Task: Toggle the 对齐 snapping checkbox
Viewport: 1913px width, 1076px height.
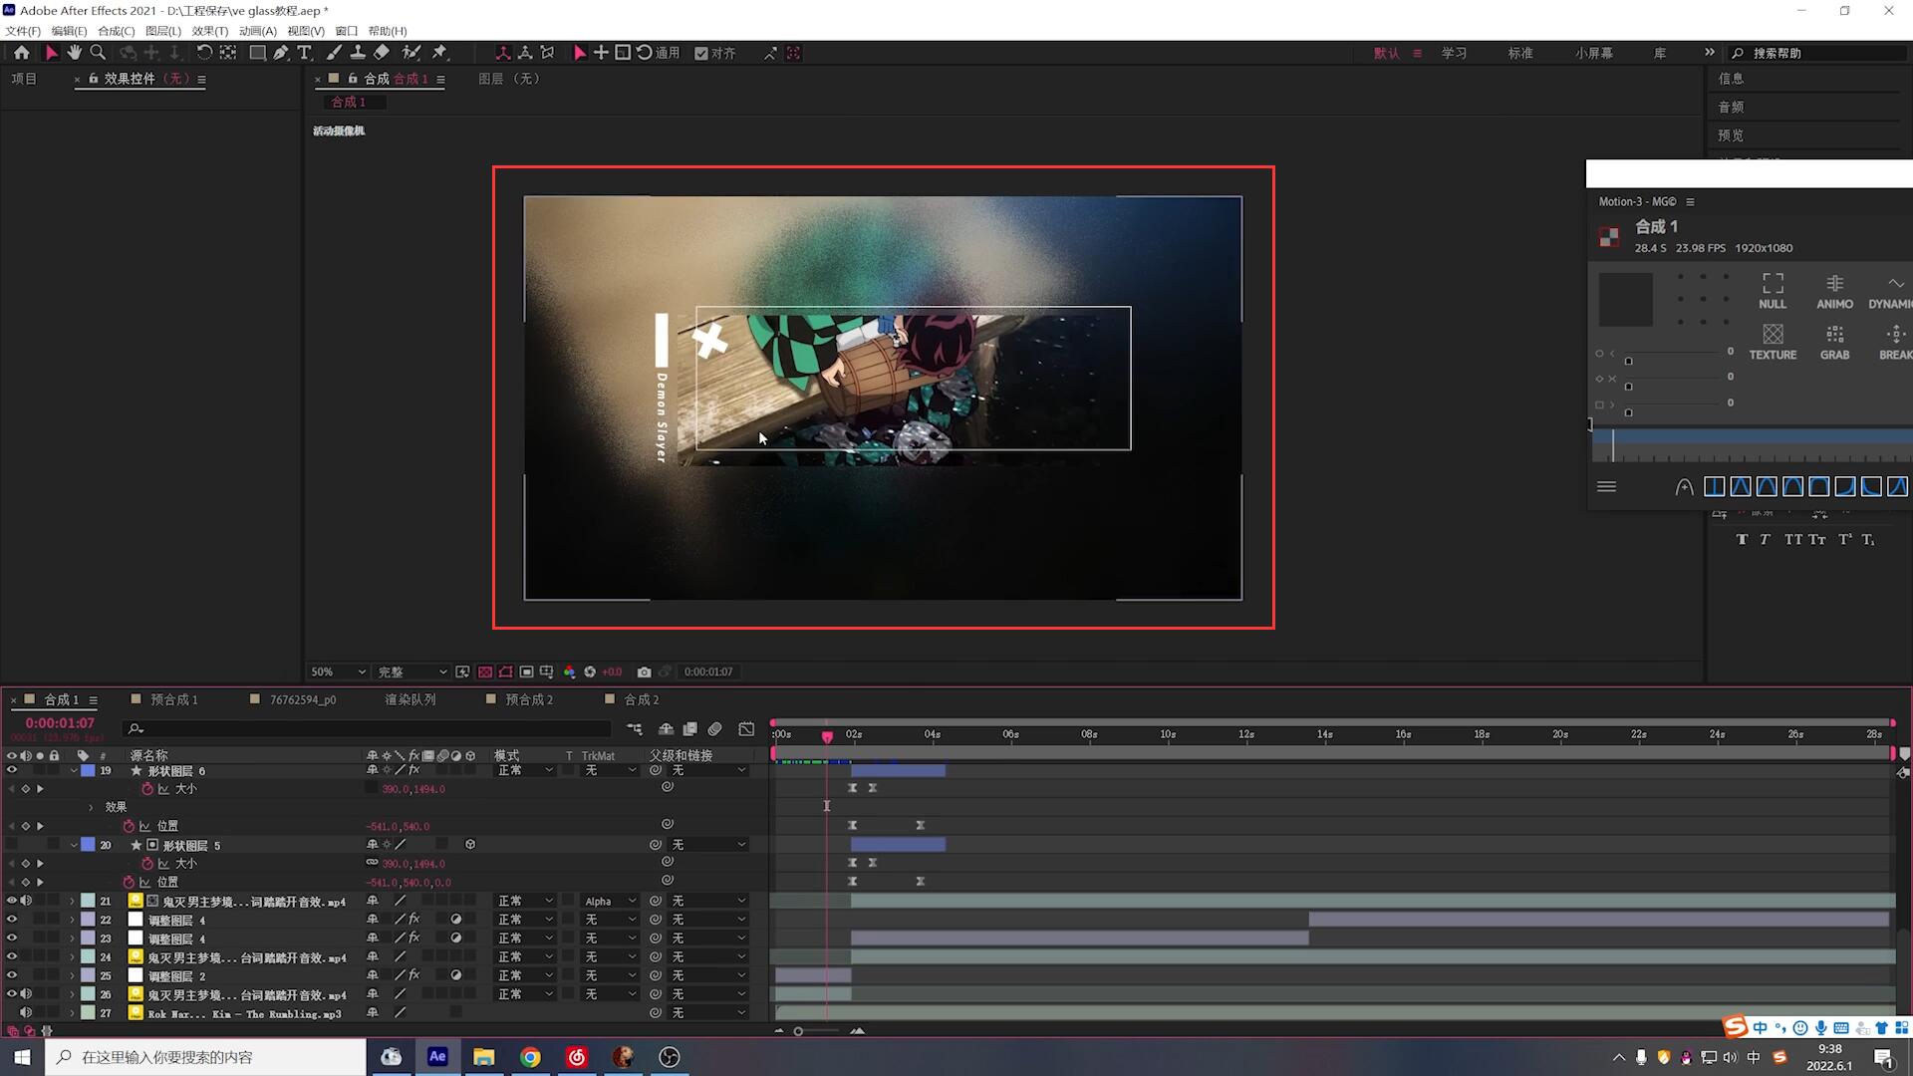Action: (701, 53)
